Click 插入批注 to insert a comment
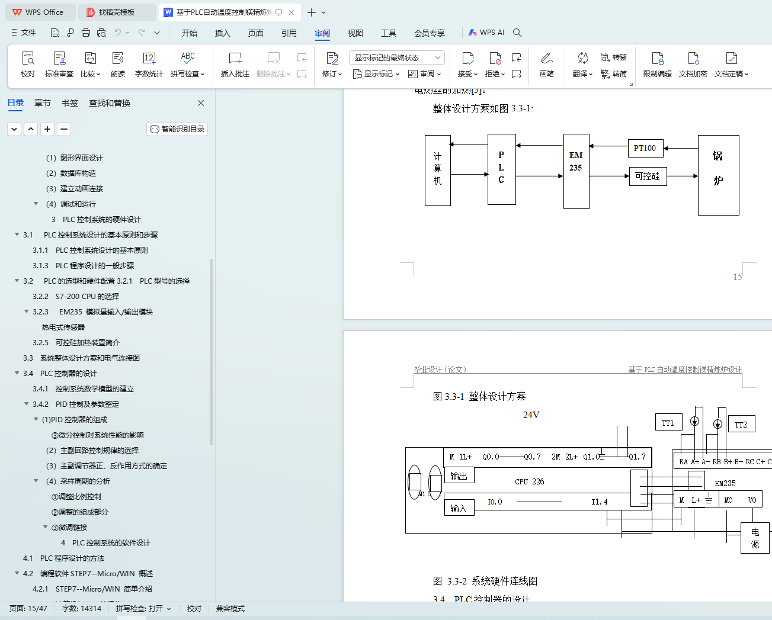The height and width of the screenshot is (620, 772). click(235, 65)
